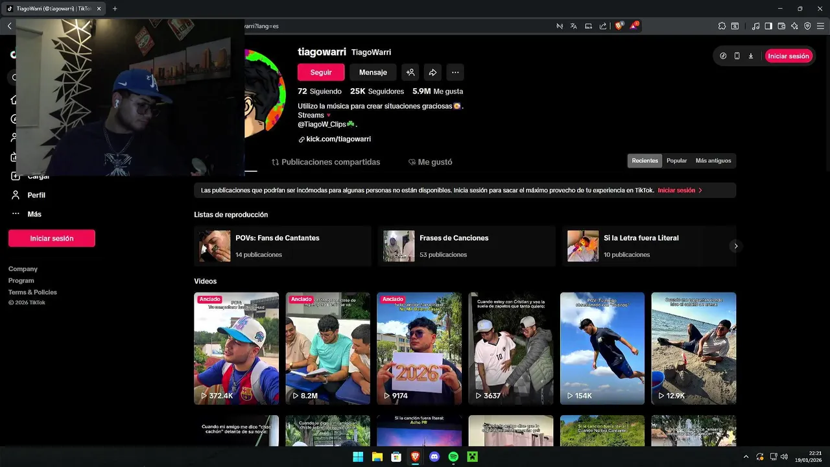This screenshot has height=467, width=830.
Task: Click the TiagoWarri browser tab
Action: (x=52, y=8)
